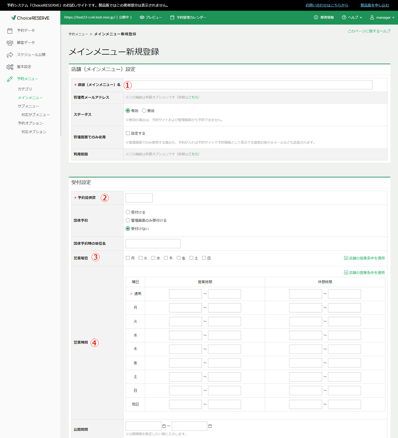This screenshot has width=398, height=438.
Task: Click the プレビュー eye icon
Action: 142,17
